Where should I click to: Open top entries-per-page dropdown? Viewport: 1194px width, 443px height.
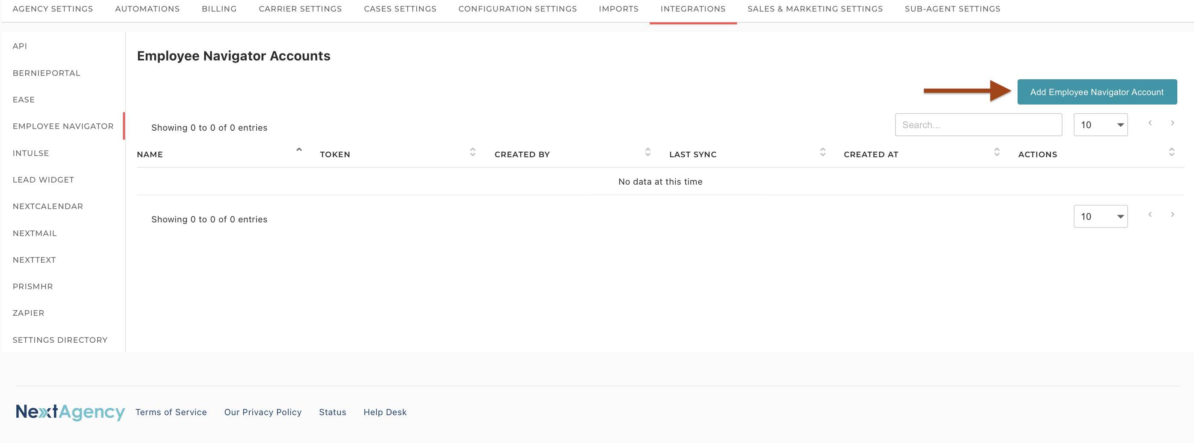click(x=1100, y=125)
